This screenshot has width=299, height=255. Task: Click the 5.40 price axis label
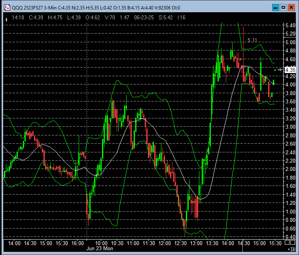[x=290, y=25]
